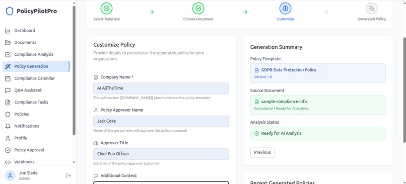406x184 pixels.
Task: Open Dashboard in the sidebar
Action: [36, 31]
